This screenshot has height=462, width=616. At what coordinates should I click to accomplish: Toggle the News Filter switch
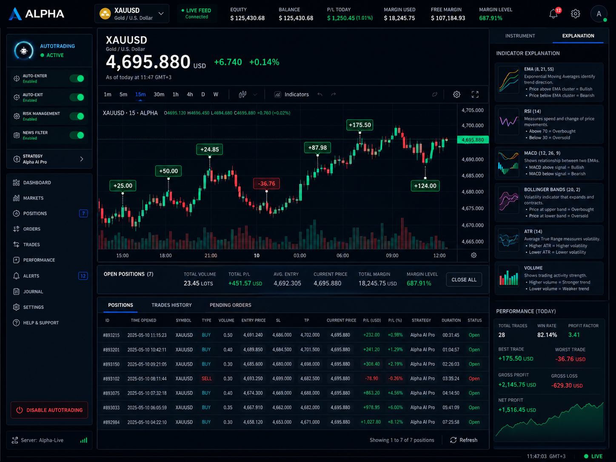(77, 135)
